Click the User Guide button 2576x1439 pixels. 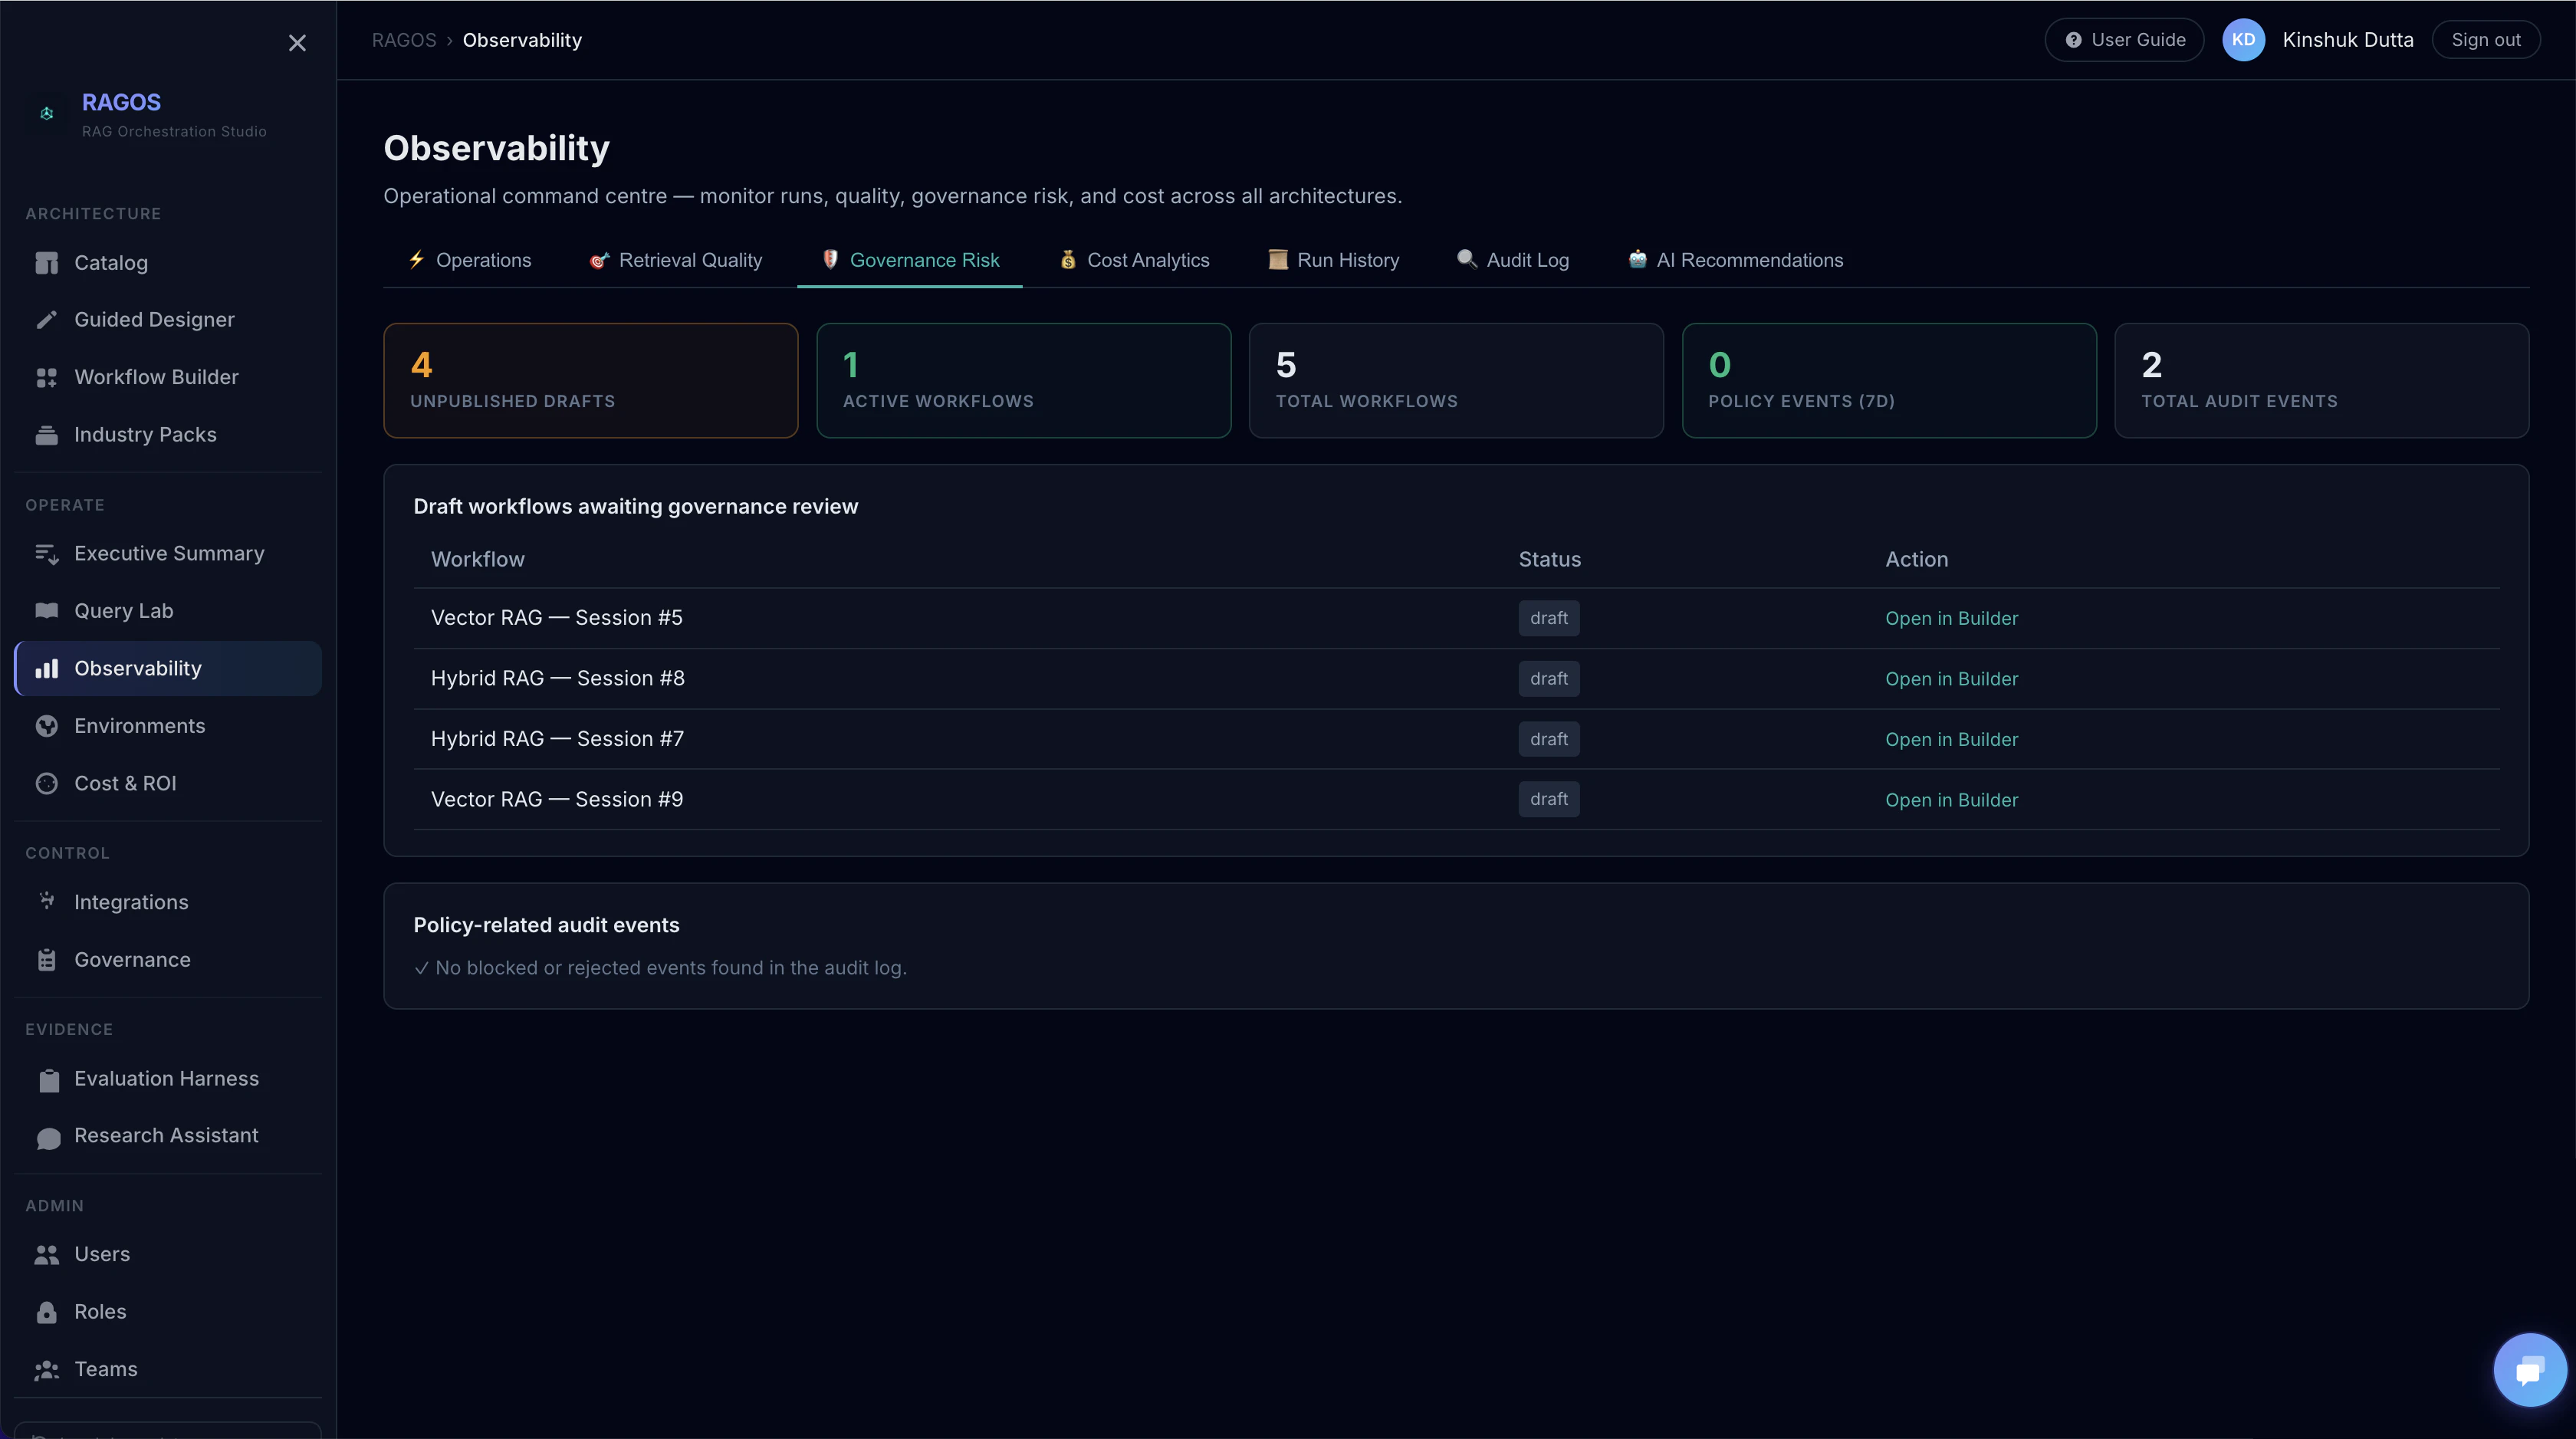tap(2124, 40)
